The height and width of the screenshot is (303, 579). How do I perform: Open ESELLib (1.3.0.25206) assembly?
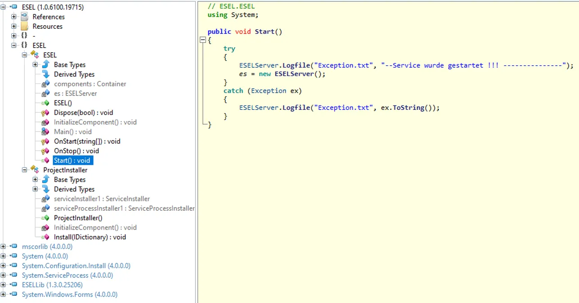pyautogui.click(x=52, y=285)
